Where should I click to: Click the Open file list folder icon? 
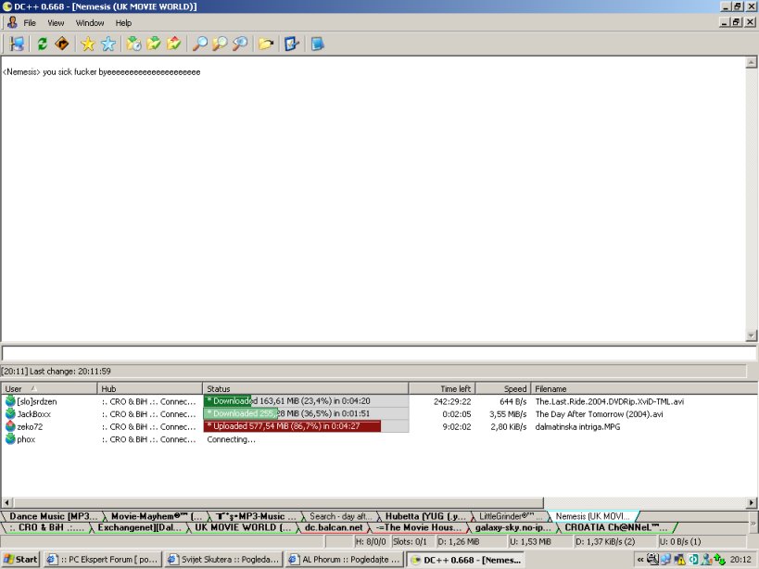click(266, 44)
